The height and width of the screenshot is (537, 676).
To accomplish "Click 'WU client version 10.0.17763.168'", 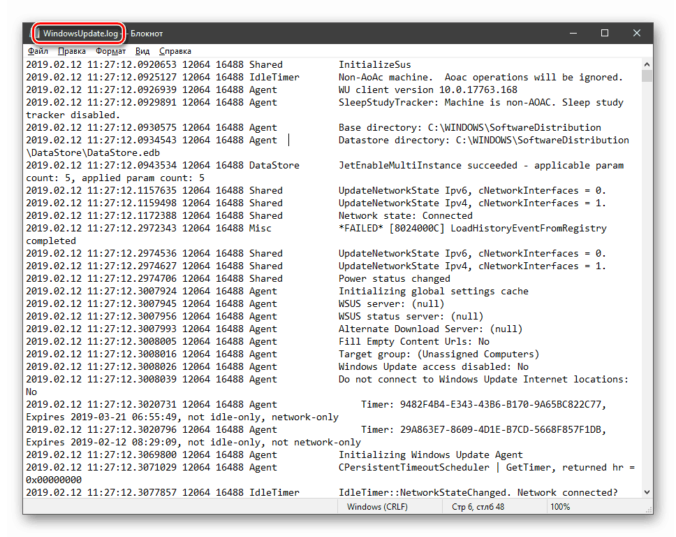I will [427, 89].
